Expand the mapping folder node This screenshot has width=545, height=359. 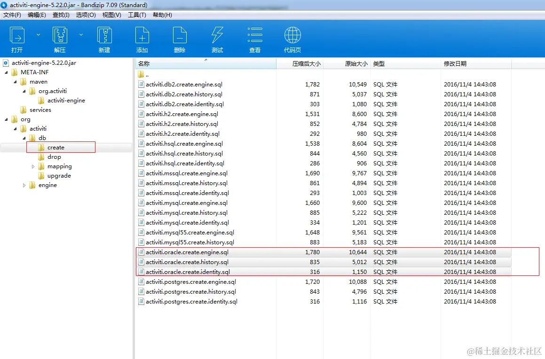click(x=33, y=167)
